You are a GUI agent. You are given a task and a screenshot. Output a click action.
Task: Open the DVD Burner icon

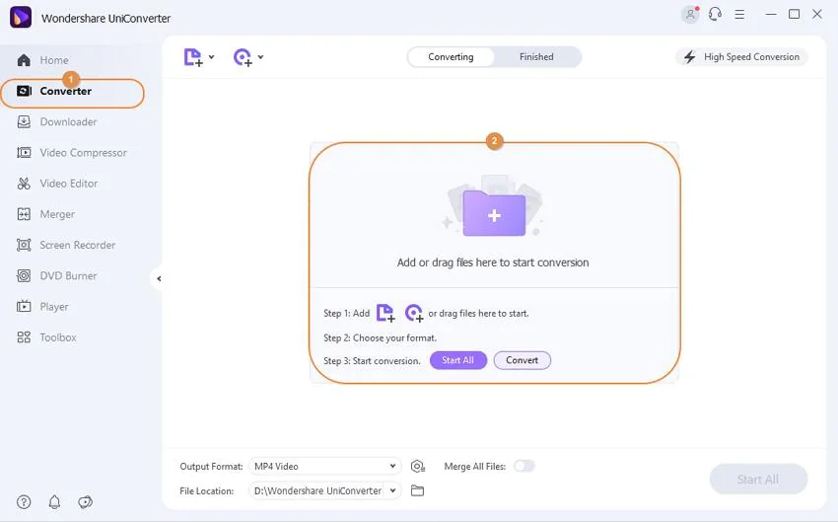click(x=24, y=276)
